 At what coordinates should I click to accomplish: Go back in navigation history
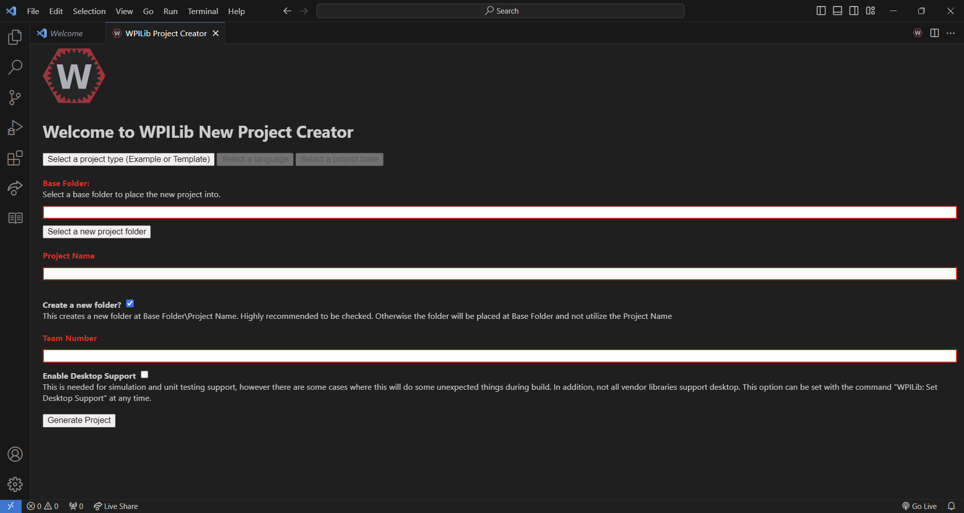pyautogui.click(x=287, y=11)
